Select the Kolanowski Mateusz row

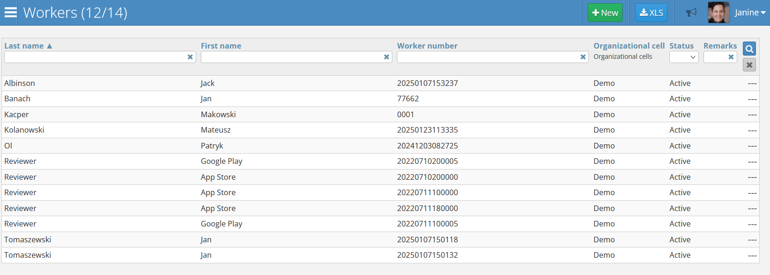click(x=24, y=130)
